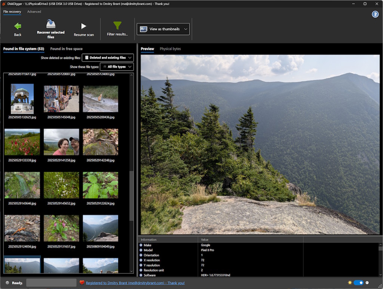The image size is (383, 289).
Task: Select the orange newt photo 20250529124056.jpg
Action: (22, 228)
